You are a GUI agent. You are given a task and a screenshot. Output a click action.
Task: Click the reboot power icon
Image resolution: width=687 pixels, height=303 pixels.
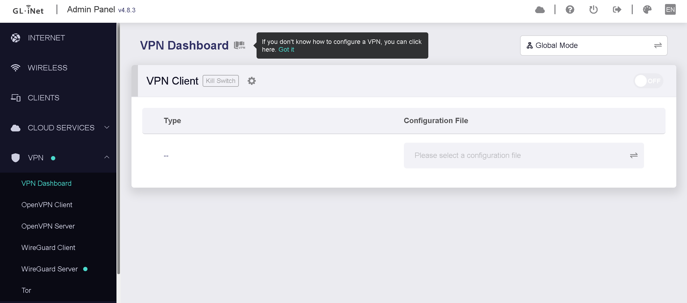click(593, 10)
